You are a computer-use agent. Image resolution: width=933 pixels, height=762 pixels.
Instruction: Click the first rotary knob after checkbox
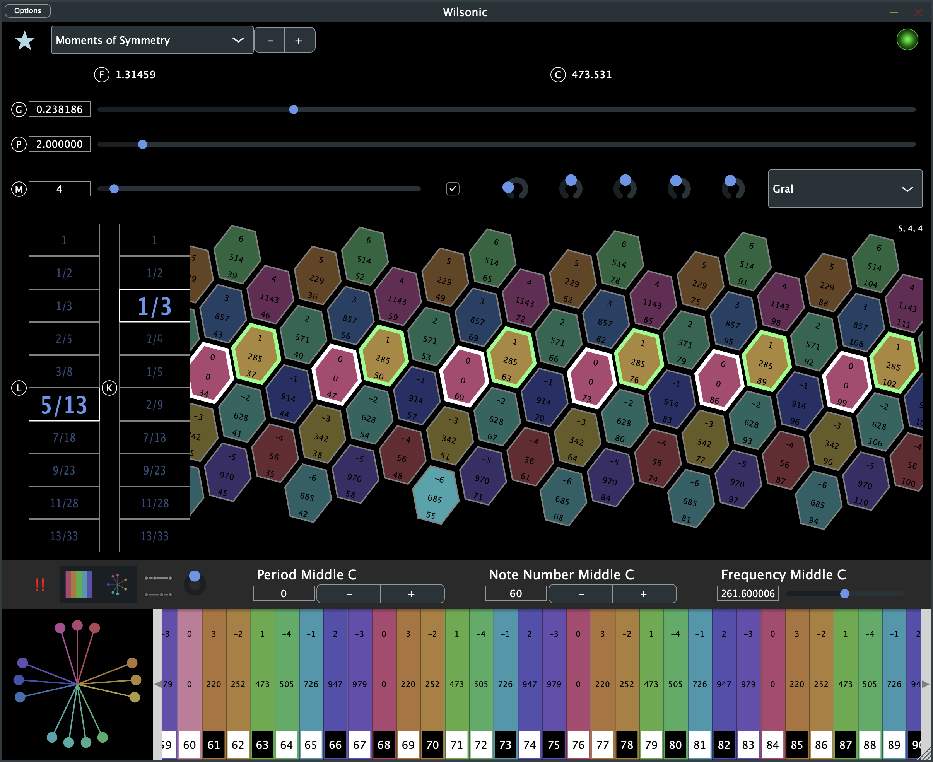coord(516,189)
